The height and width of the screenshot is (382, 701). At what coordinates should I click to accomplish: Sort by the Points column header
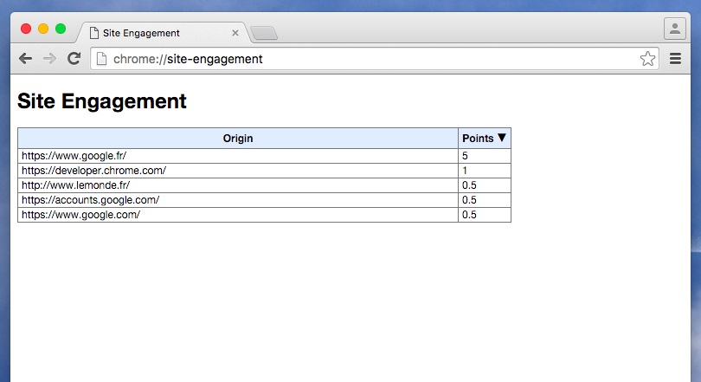pos(484,139)
